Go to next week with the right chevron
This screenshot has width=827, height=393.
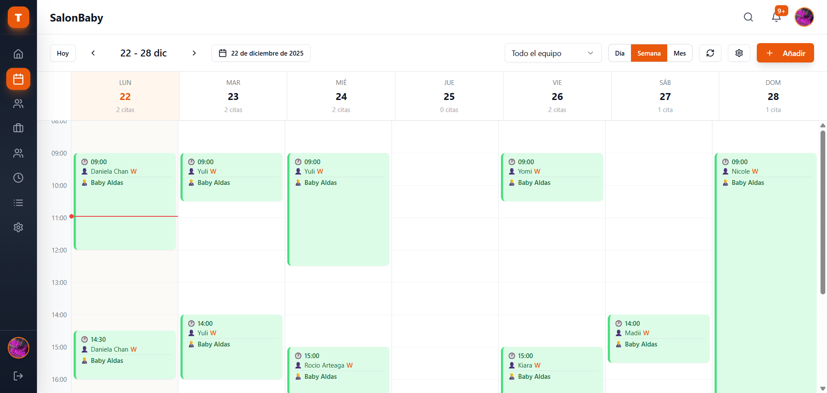[194, 53]
